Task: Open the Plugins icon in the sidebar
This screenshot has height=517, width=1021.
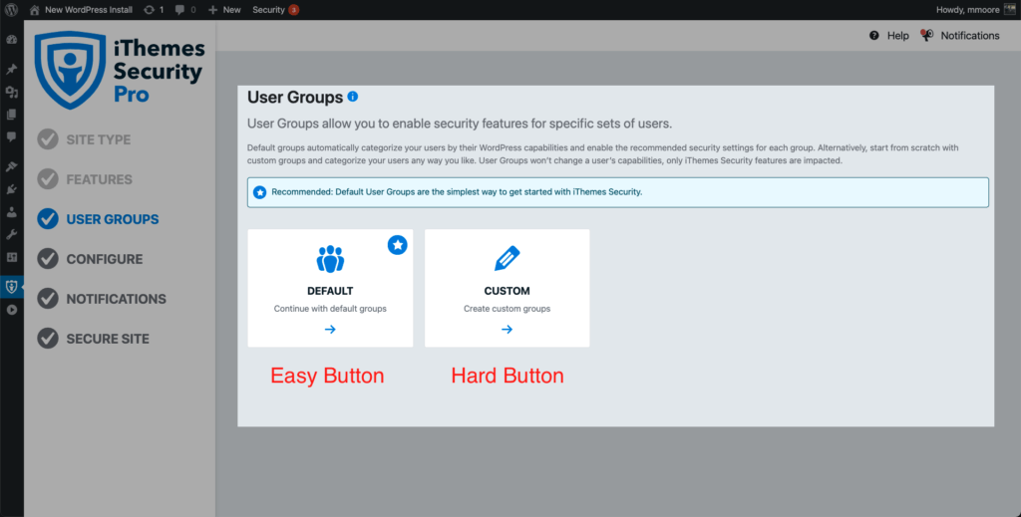Action: point(11,189)
